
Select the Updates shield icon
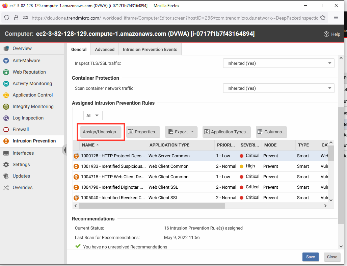6,176
